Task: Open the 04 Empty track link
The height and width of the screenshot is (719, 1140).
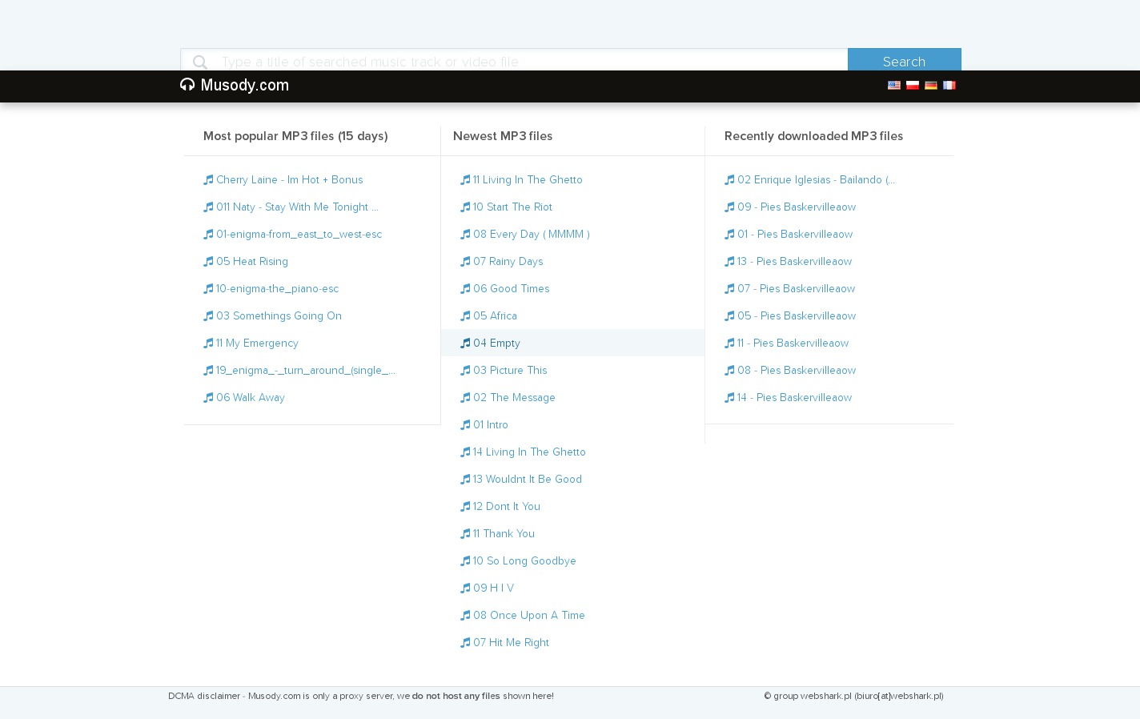Action: coord(496,343)
